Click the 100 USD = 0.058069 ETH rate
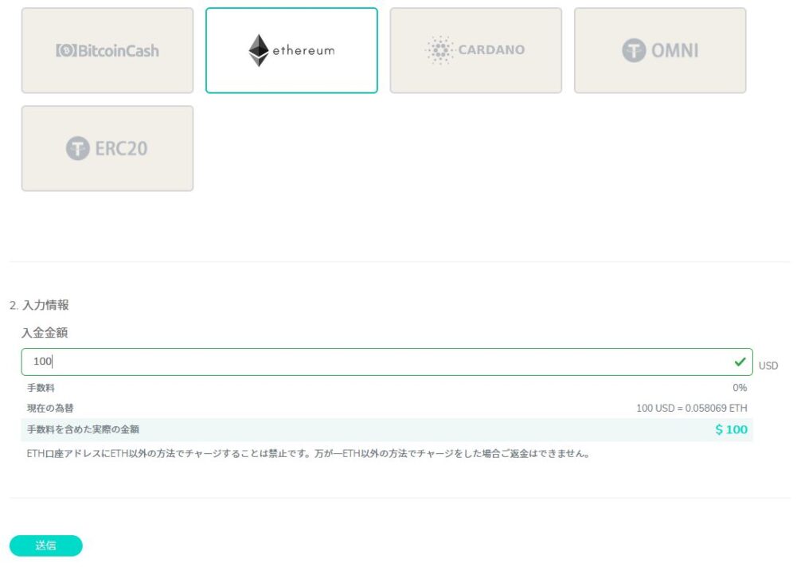This screenshot has height=571, width=797. (692, 408)
